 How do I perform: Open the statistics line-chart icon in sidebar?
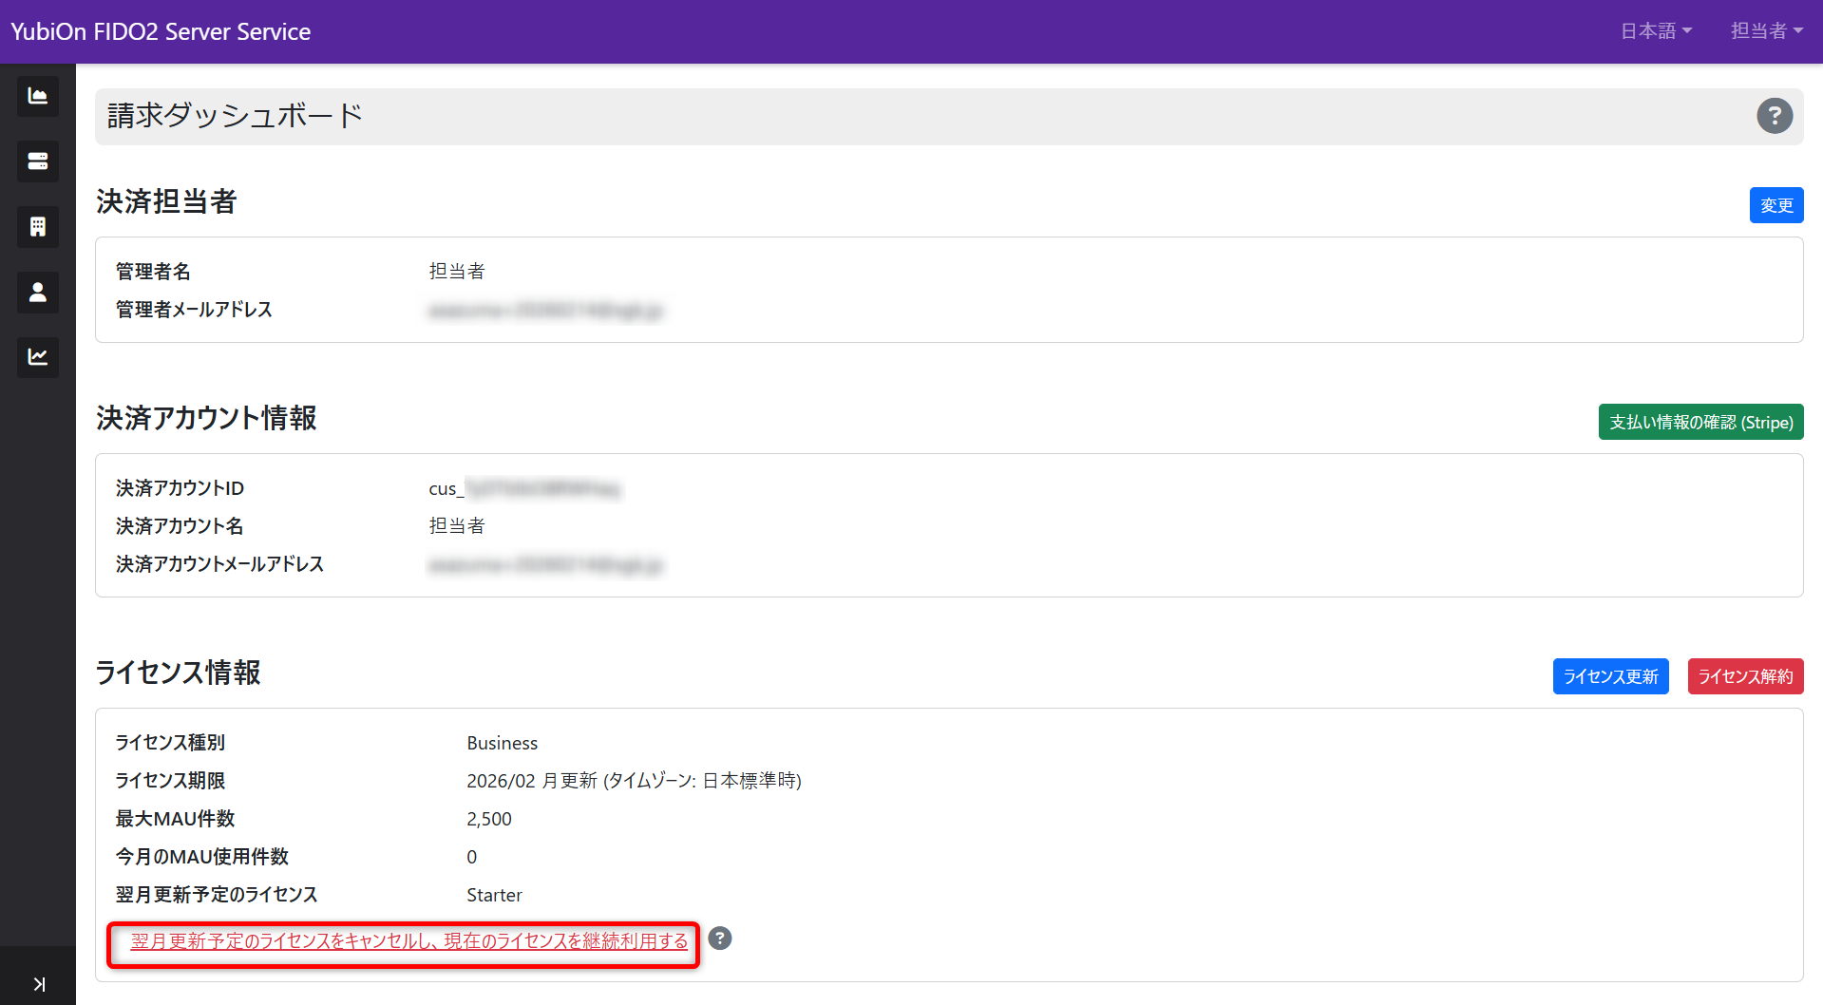pos(37,357)
